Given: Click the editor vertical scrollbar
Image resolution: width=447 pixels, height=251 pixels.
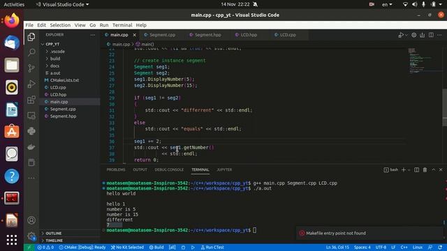Looking at the screenshot, I should point(444,107).
